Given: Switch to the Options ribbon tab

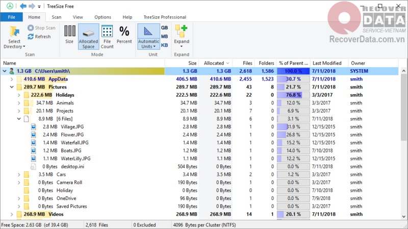Looking at the screenshot, I should 103,17.
